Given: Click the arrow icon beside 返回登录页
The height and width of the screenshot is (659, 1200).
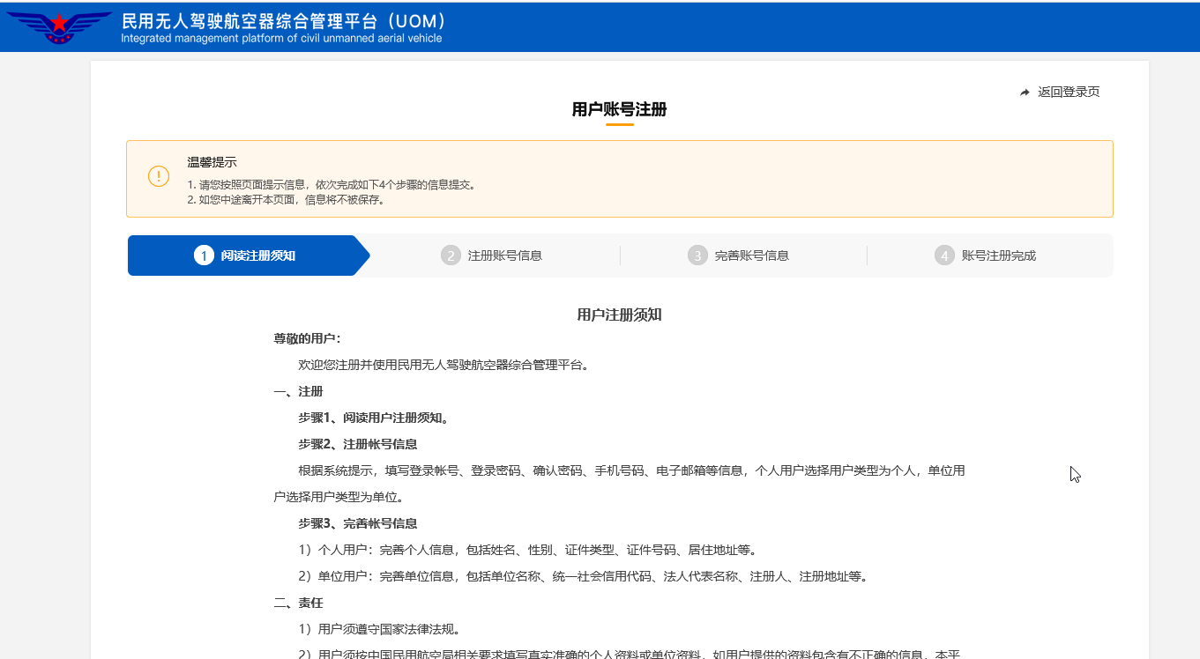Looking at the screenshot, I should pos(1025,93).
